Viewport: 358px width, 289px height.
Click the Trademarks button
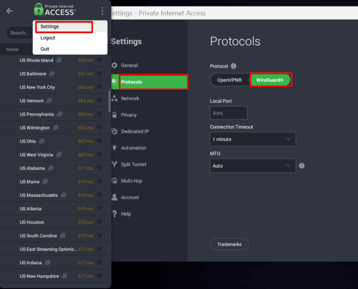(229, 244)
